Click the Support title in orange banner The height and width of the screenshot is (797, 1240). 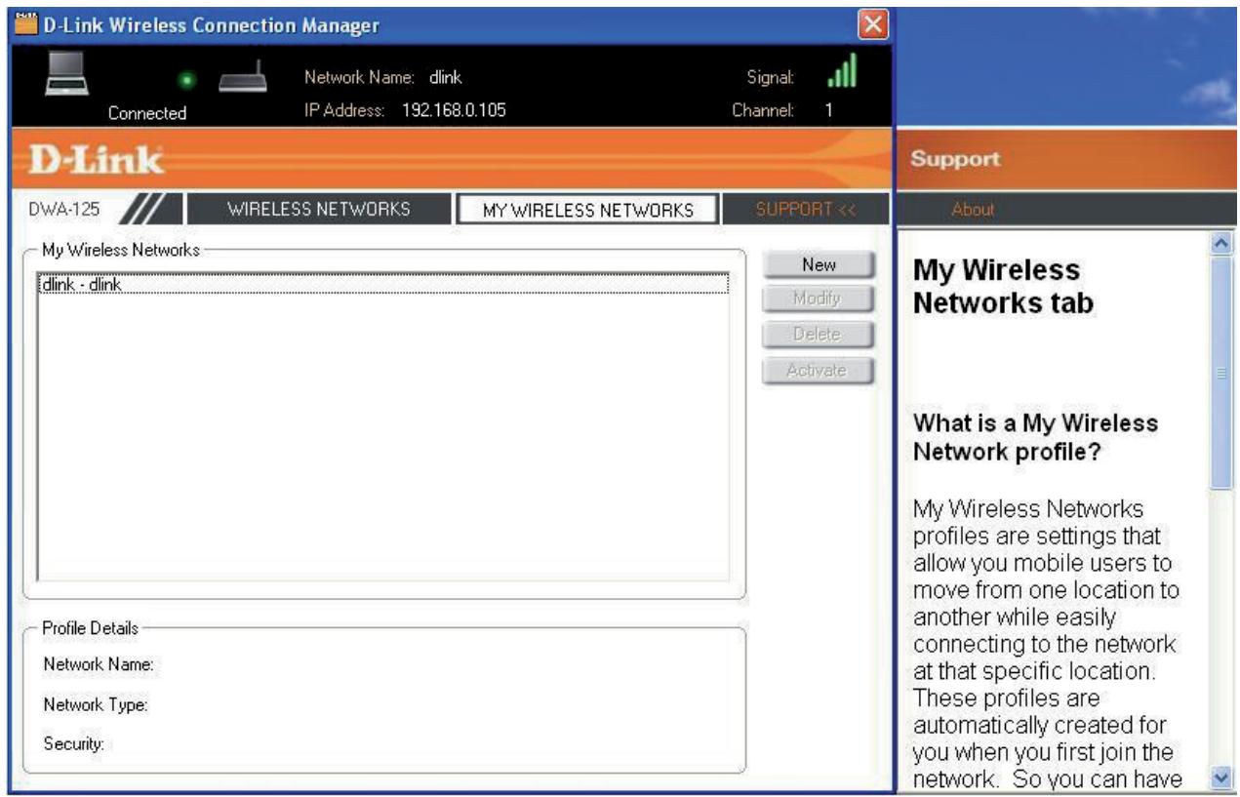tap(956, 159)
